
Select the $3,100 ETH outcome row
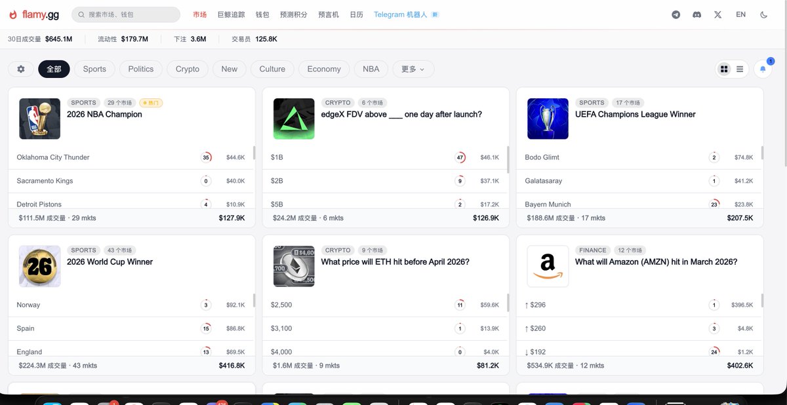tap(384, 328)
